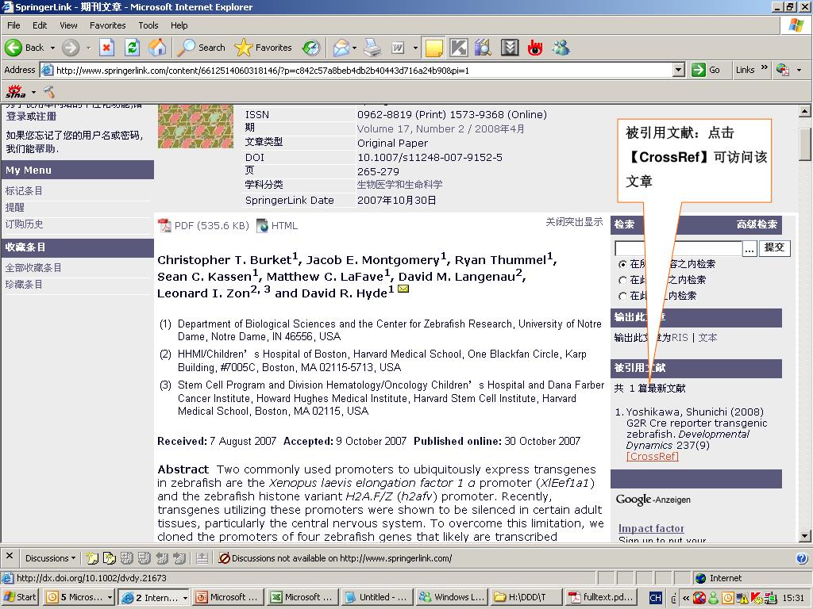Expand the Links toolbar chevron
813x609 pixels.
tap(764, 68)
